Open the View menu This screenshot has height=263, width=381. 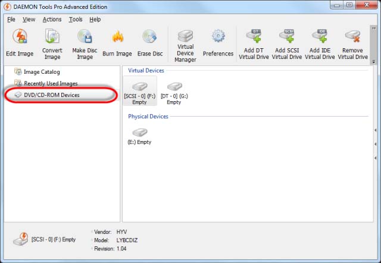coord(29,20)
